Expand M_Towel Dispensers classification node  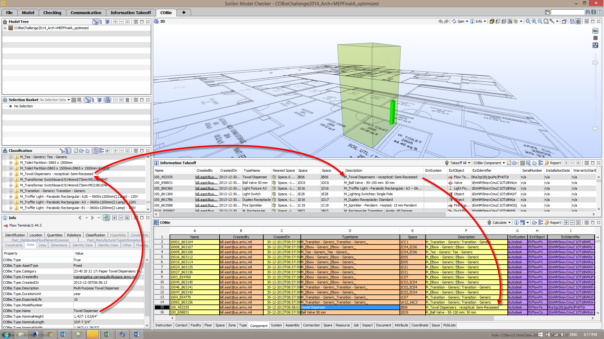click(x=11, y=174)
